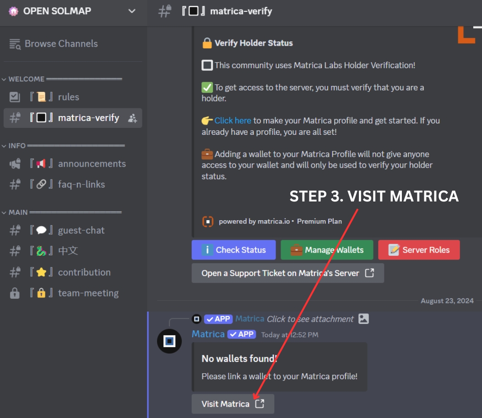This screenshot has height=418, width=482.
Task: Click the attachment image icon in reply preview
Action: [x=363, y=319]
